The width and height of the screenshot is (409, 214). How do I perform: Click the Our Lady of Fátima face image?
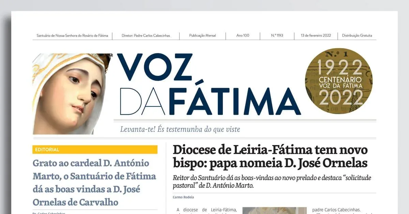[72, 94]
